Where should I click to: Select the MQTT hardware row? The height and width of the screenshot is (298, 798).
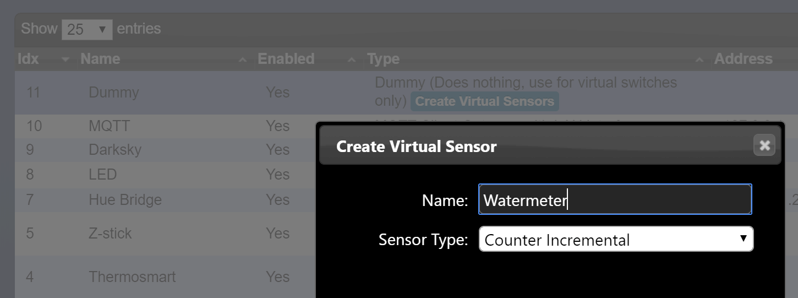(165, 126)
